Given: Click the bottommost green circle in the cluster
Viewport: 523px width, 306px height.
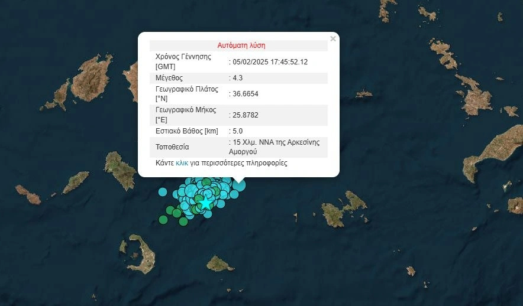Looking at the screenshot, I should 183,222.
